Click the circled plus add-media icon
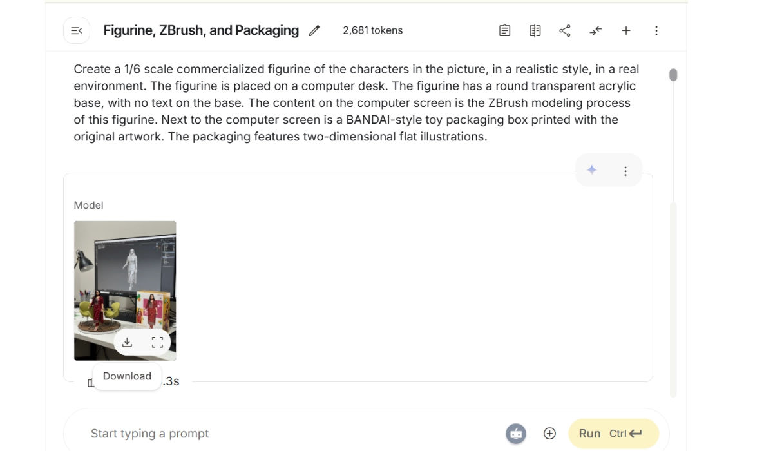This screenshot has width=773, height=451. click(x=549, y=434)
